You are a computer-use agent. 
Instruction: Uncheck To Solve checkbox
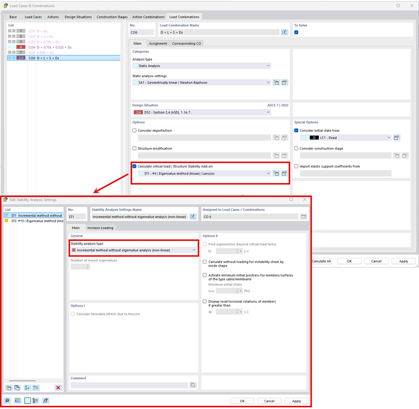pyautogui.click(x=297, y=33)
